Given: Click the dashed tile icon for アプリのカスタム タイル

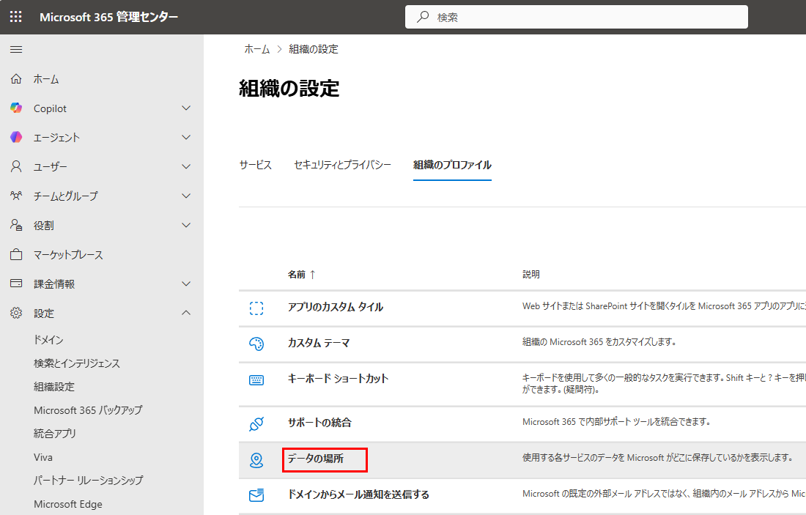Looking at the screenshot, I should coord(257,309).
